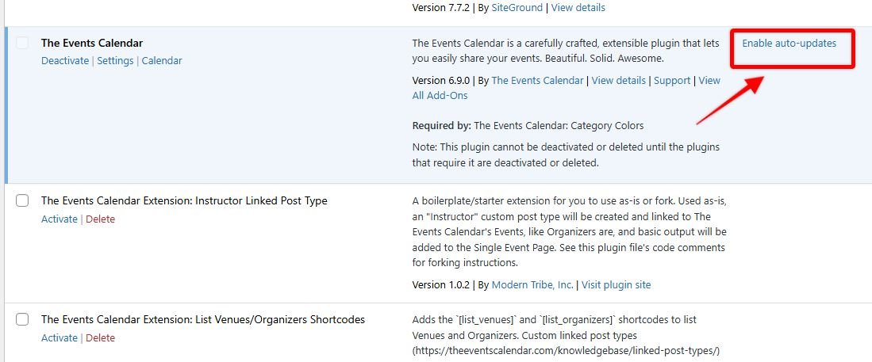Visit plugin site for version 1.0.2

[617, 285]
